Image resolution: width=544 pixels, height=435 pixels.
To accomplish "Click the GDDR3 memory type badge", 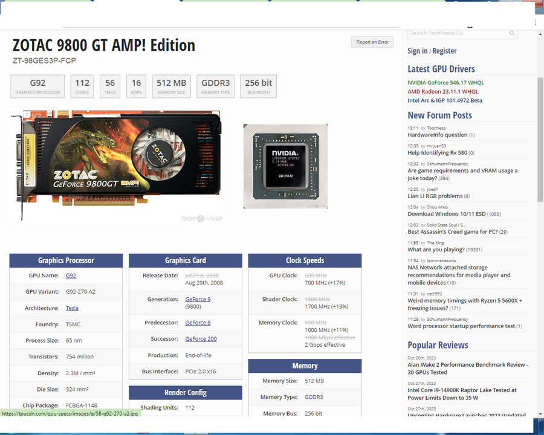I will tap(215, 86).
